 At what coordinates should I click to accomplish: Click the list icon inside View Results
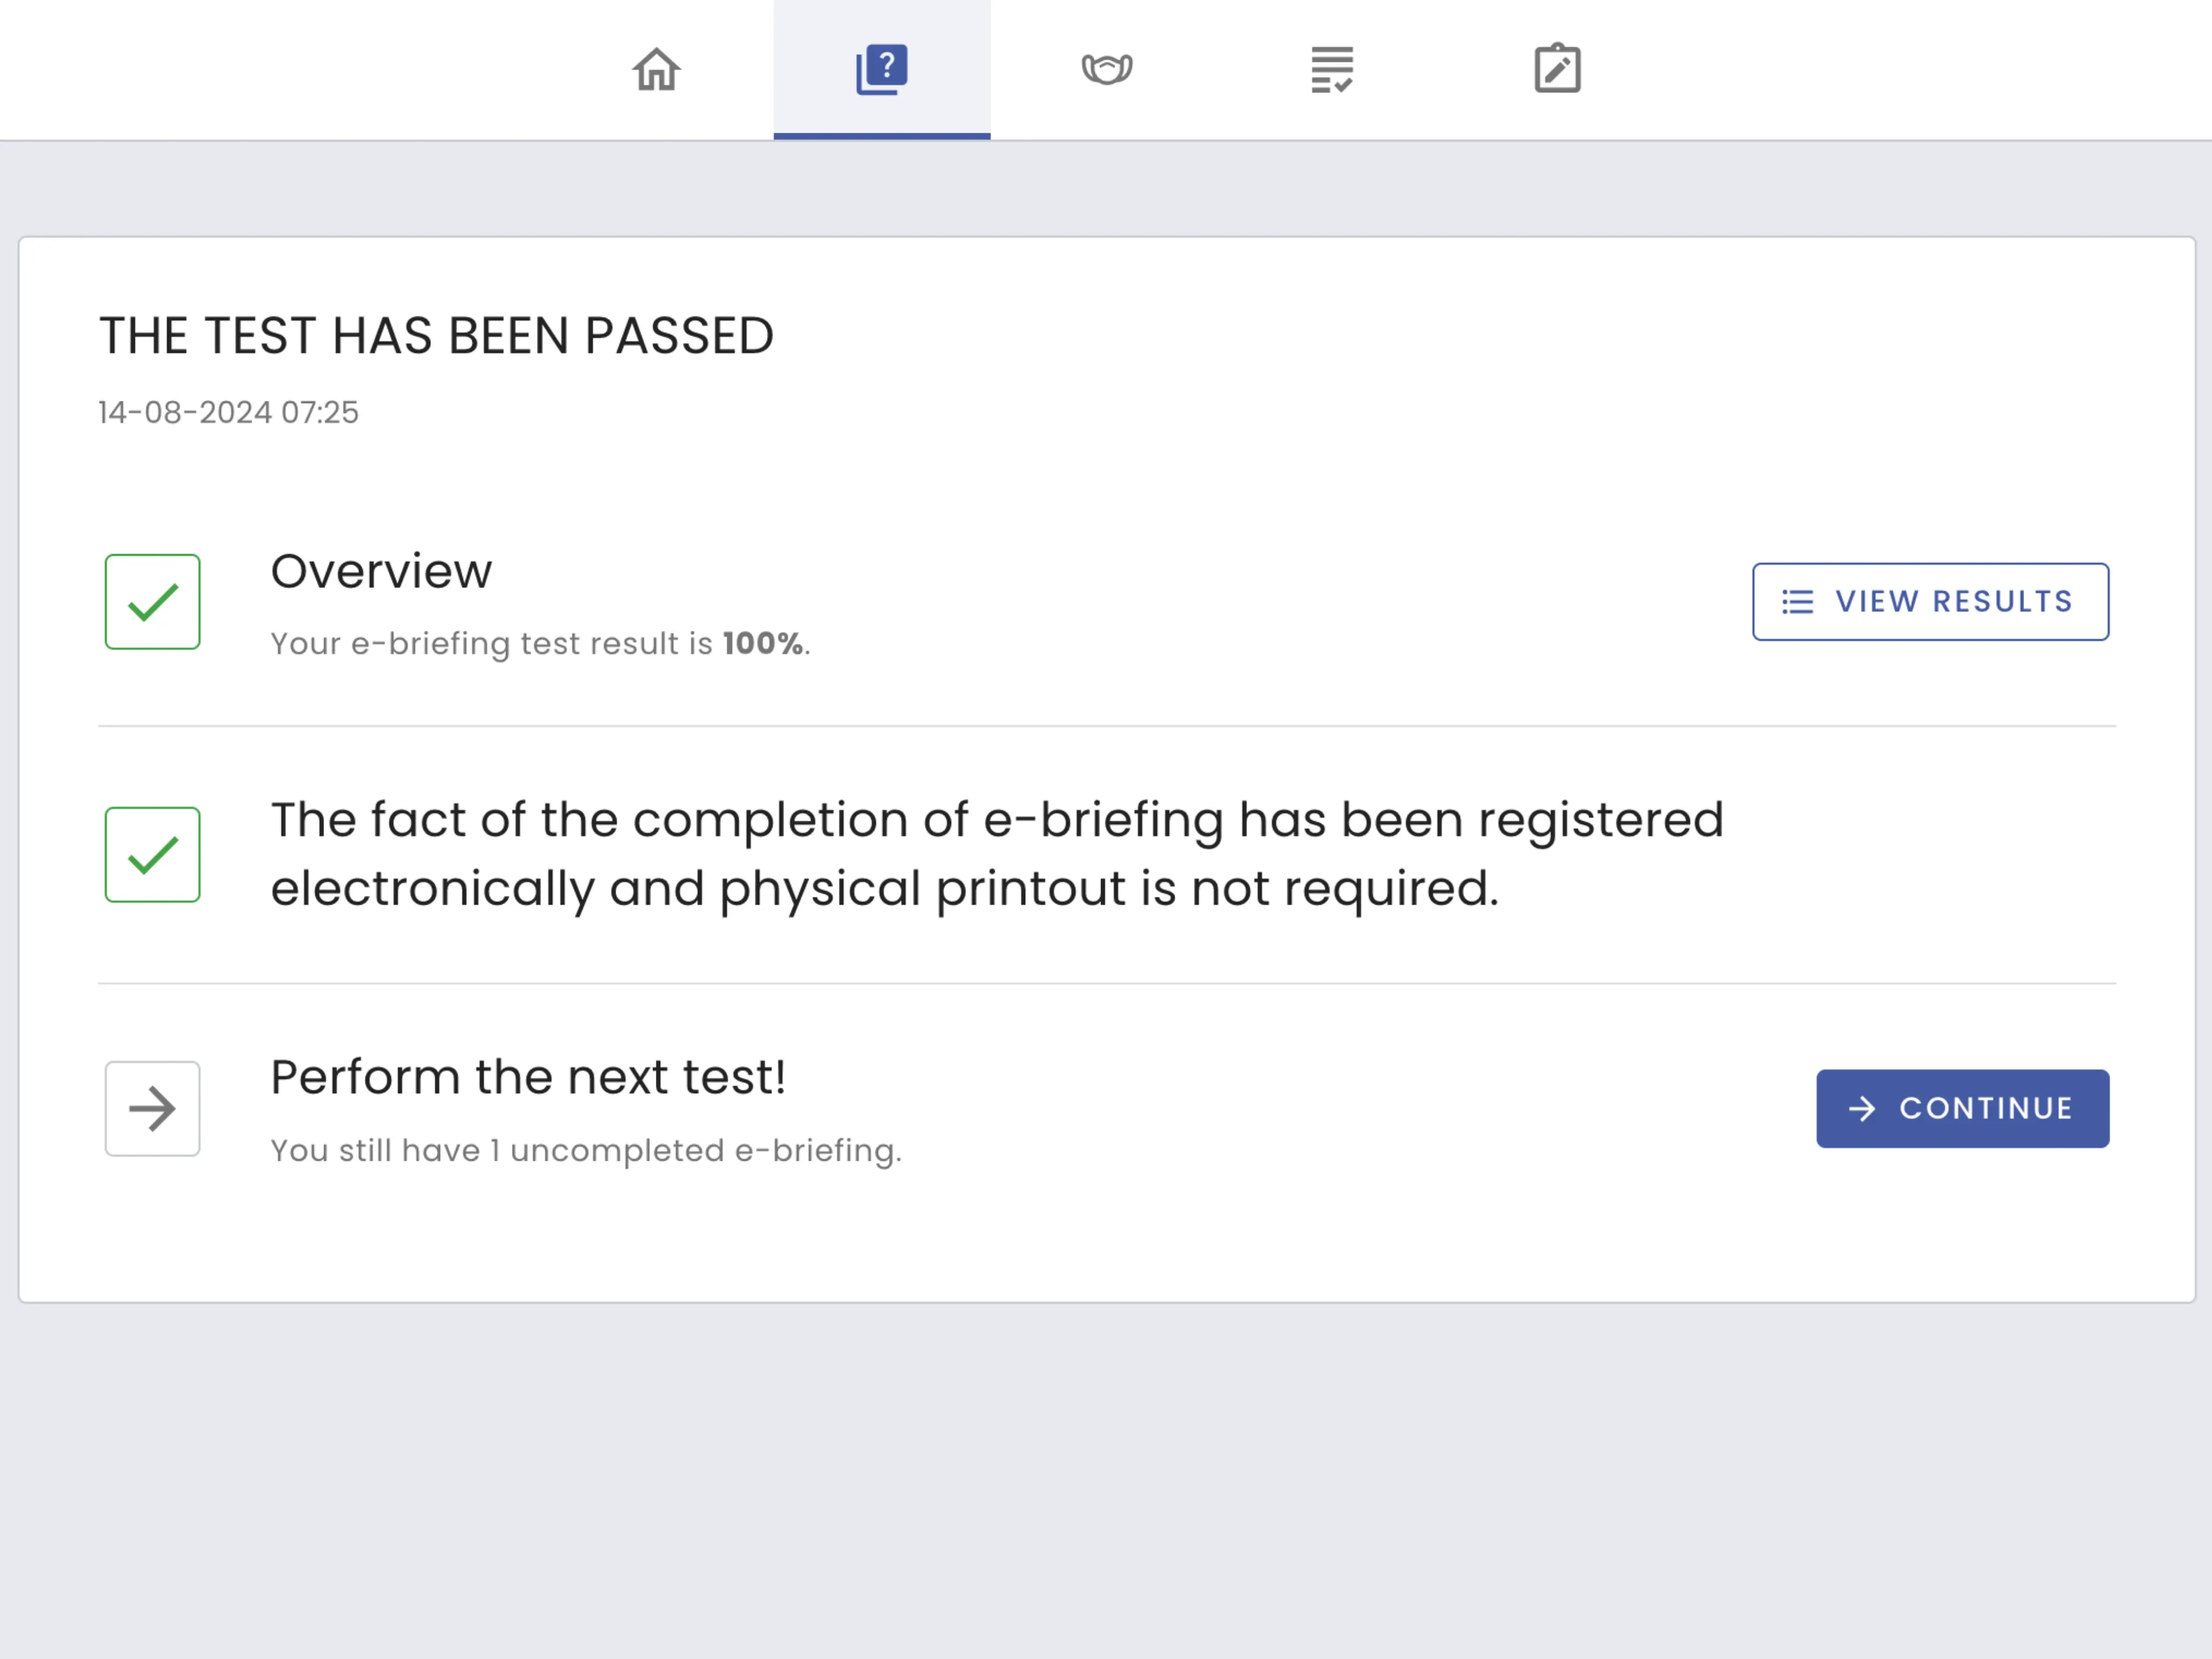point(1797,602)
